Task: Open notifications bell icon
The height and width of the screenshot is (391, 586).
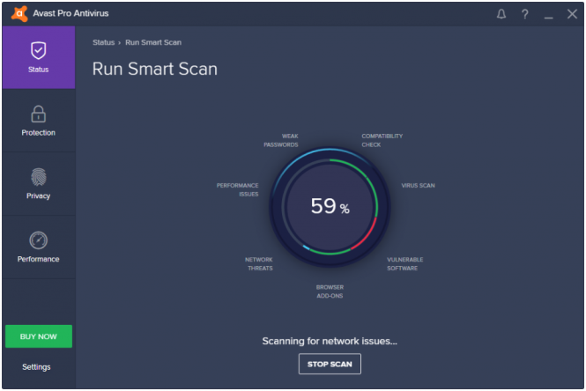Action: click(x=501, y=14)
